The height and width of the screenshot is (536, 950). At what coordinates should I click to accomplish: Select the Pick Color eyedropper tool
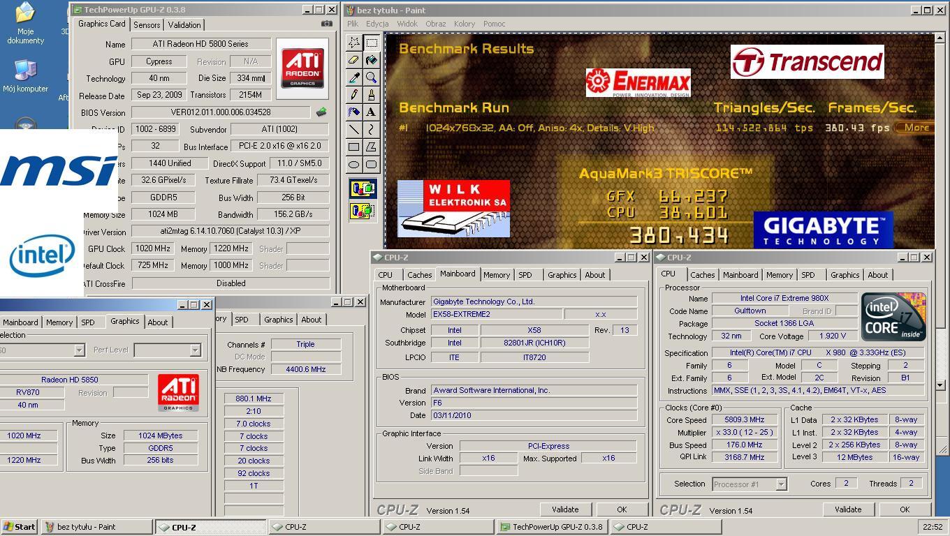coord(354,77)
